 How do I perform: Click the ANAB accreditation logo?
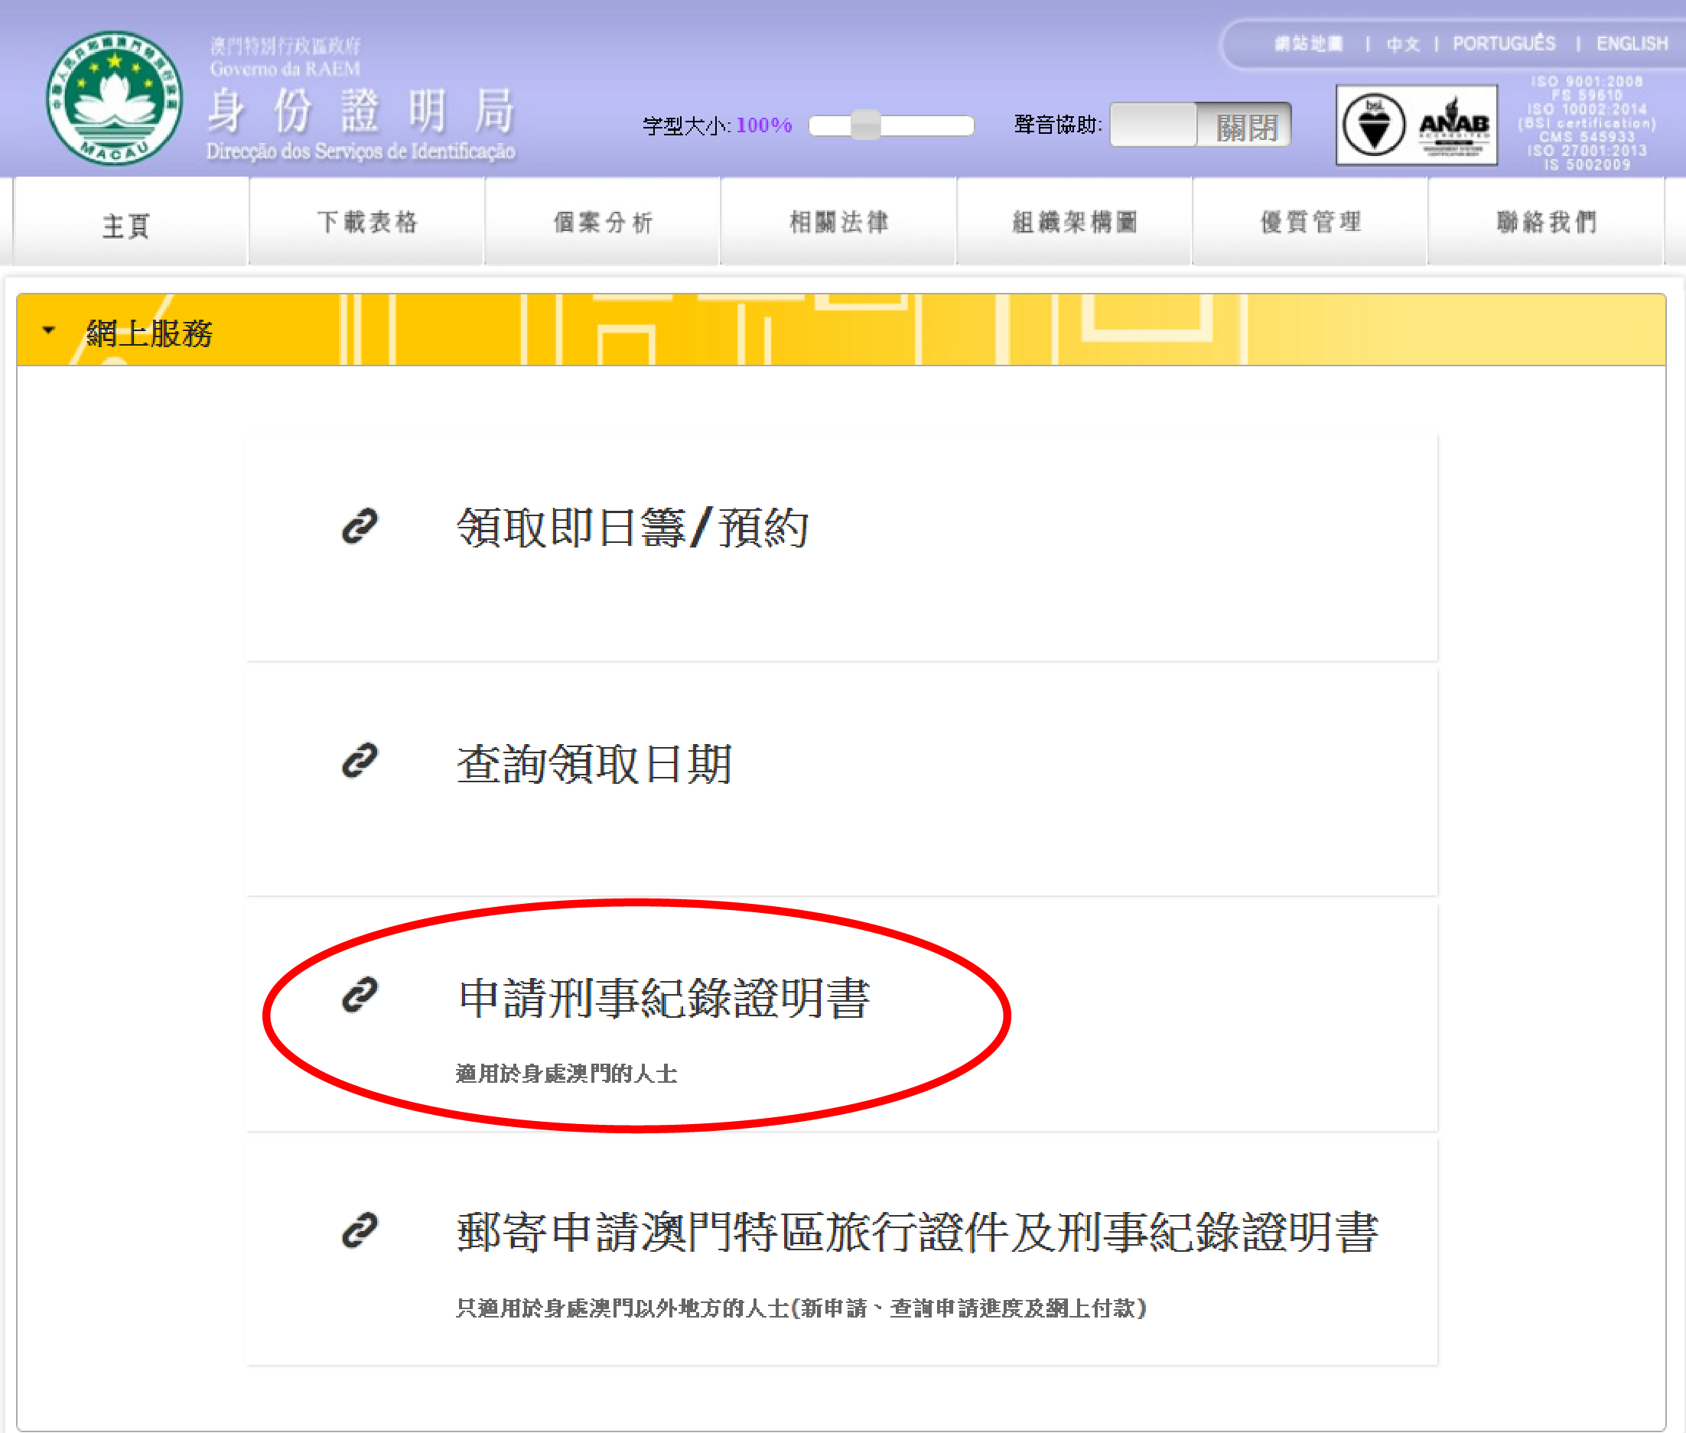click(x=1453, y=126)
